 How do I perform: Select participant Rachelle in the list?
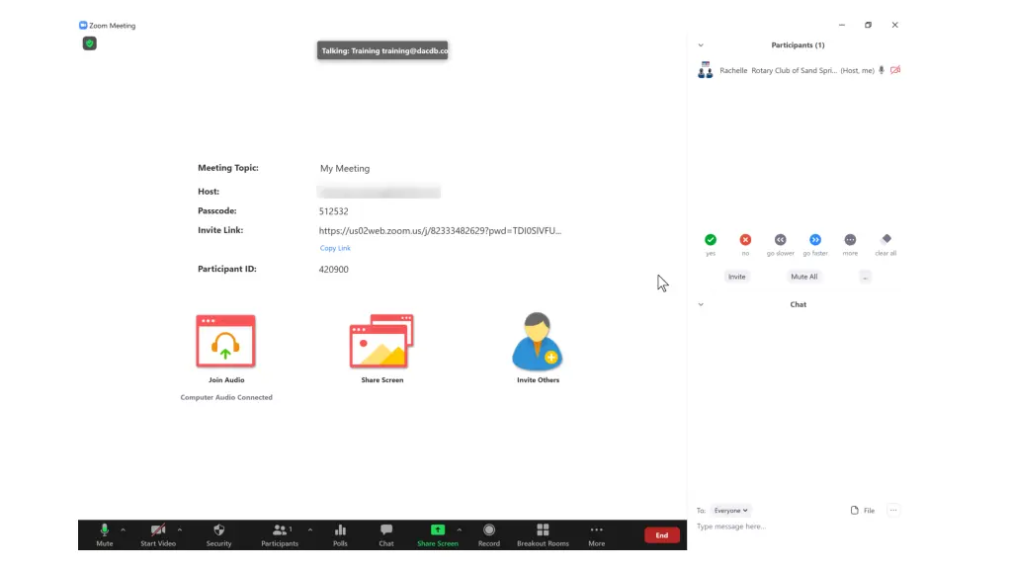click(x=799, y=70)
